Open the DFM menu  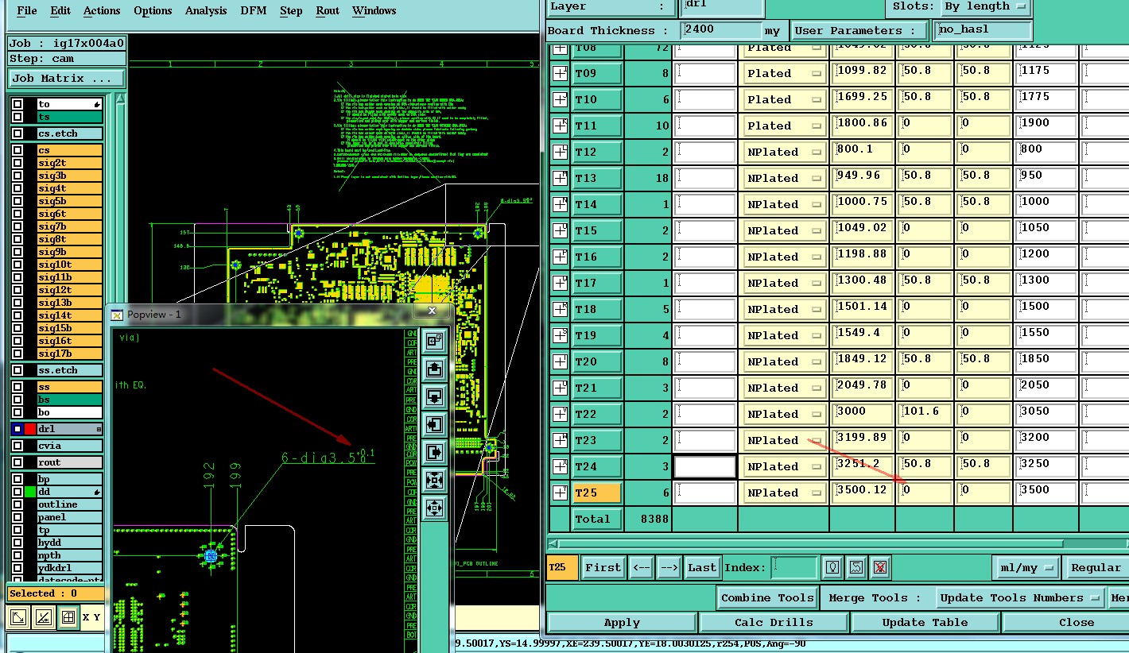click(254, 10)
